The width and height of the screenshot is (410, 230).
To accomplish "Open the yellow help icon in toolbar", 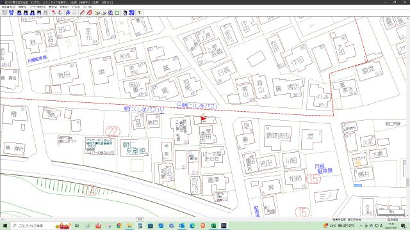I will [140, 13].
